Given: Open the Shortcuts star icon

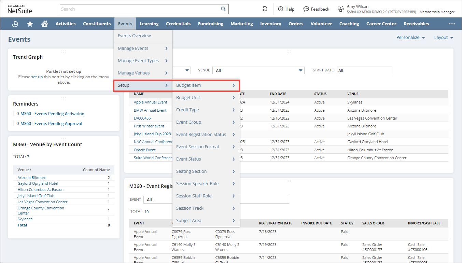Looking at the screenshot, I should coord(30,24).
